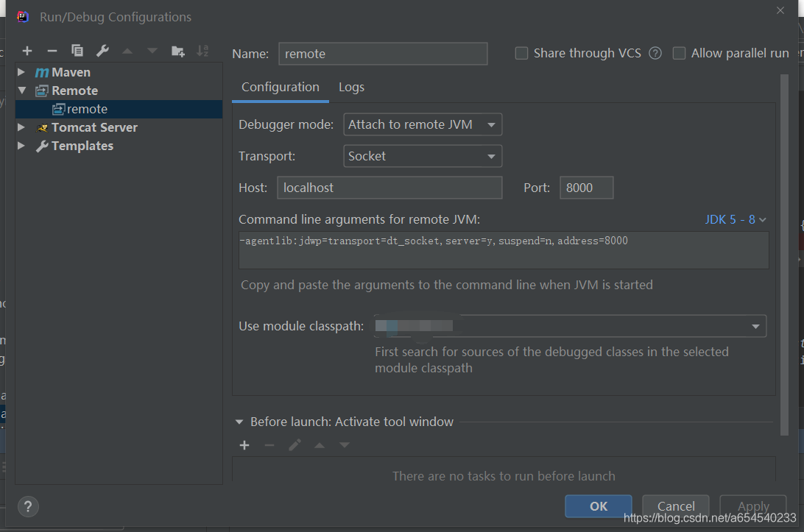Switch to the Configuration tab

point(281,87)
